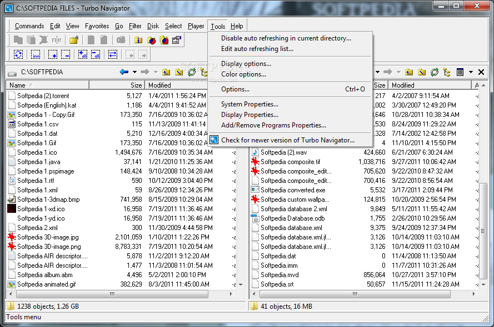494x327 pixels.
Task: Go back using the left panel's blue arrow
Action: (x=124, y=72)
